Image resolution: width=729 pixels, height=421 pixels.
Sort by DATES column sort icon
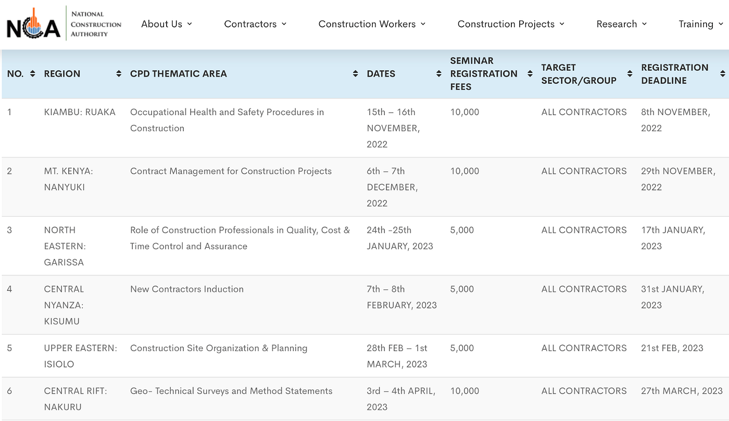tap(439, 74)
